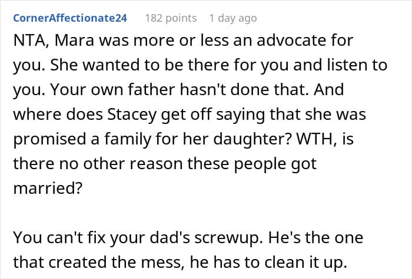
Task: Click the phrase 'He's the one'
Action: click(316, 237)
